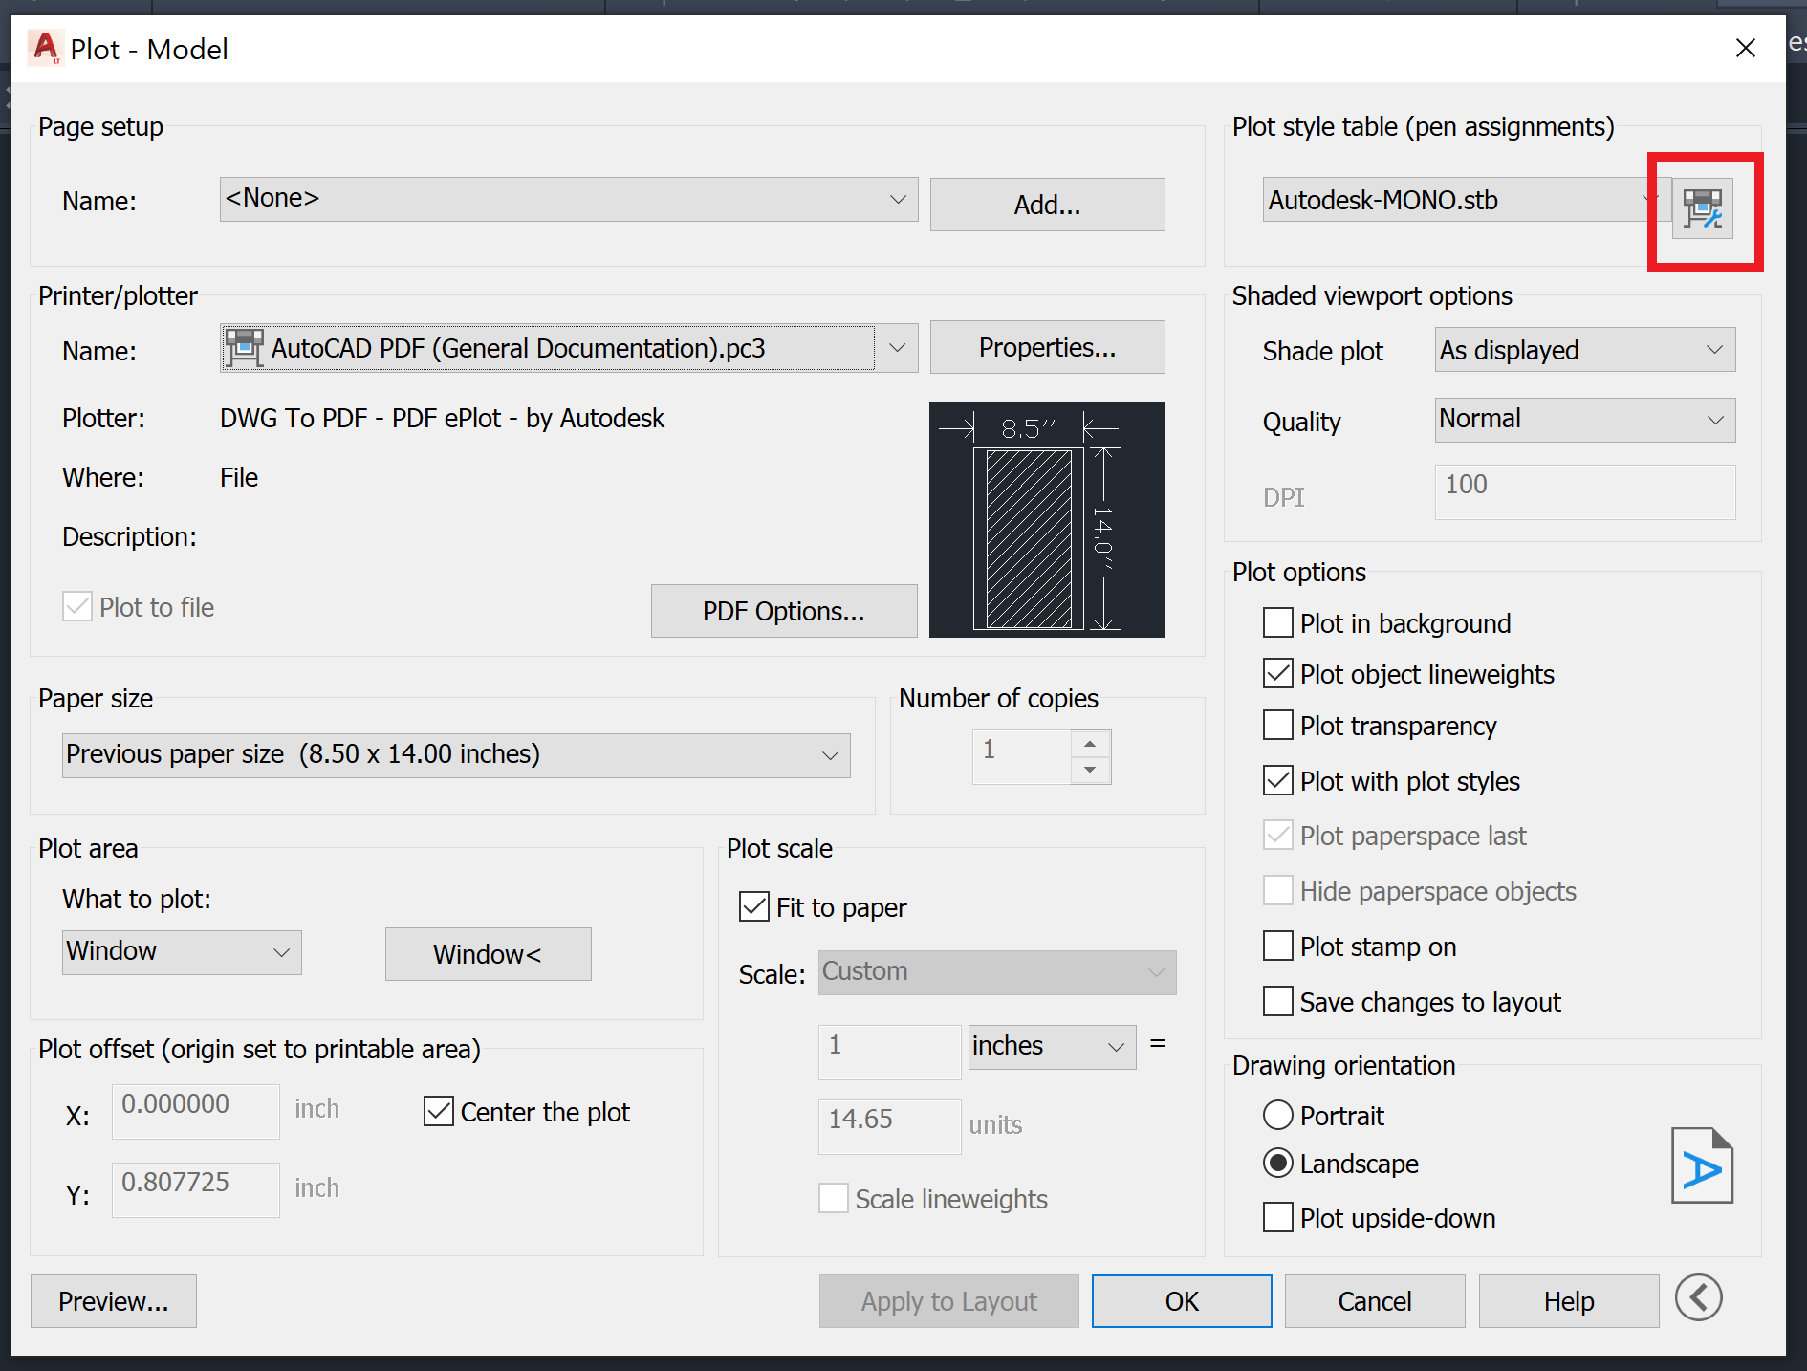Collapse the dialog using the circular arrow icon
1807x1371 pixels.
tap(1698, 1298)
